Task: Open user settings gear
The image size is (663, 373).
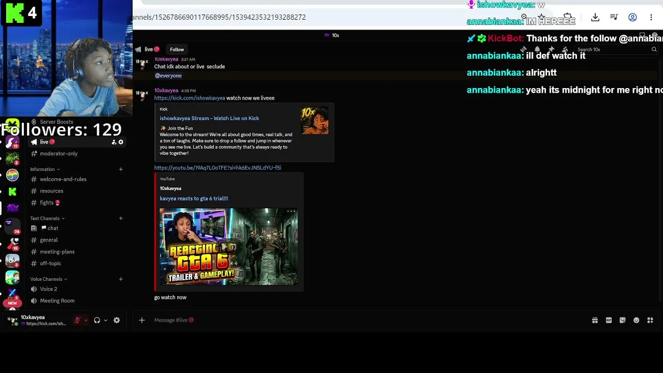Action: click(117, 320)
